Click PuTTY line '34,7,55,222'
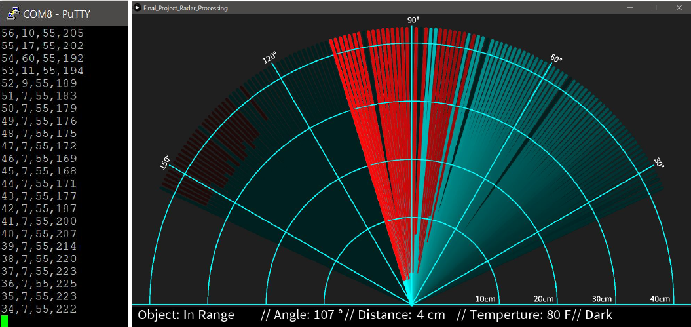 pos(39,309)
